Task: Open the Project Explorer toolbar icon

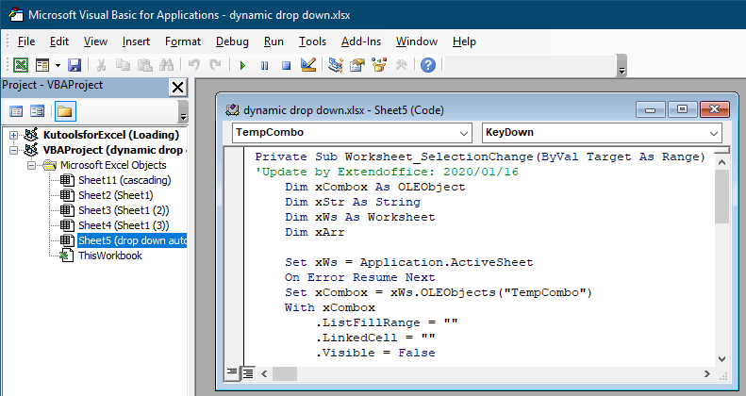Action: click(x=336, y=65)
